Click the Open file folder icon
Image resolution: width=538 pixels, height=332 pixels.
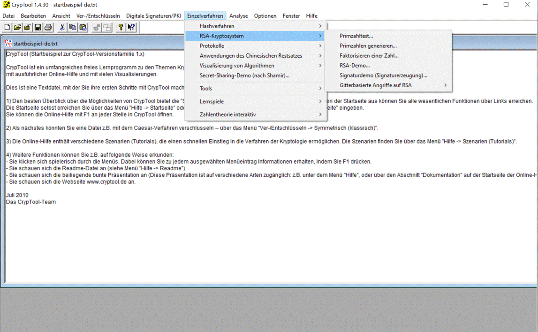coord(17,28)
